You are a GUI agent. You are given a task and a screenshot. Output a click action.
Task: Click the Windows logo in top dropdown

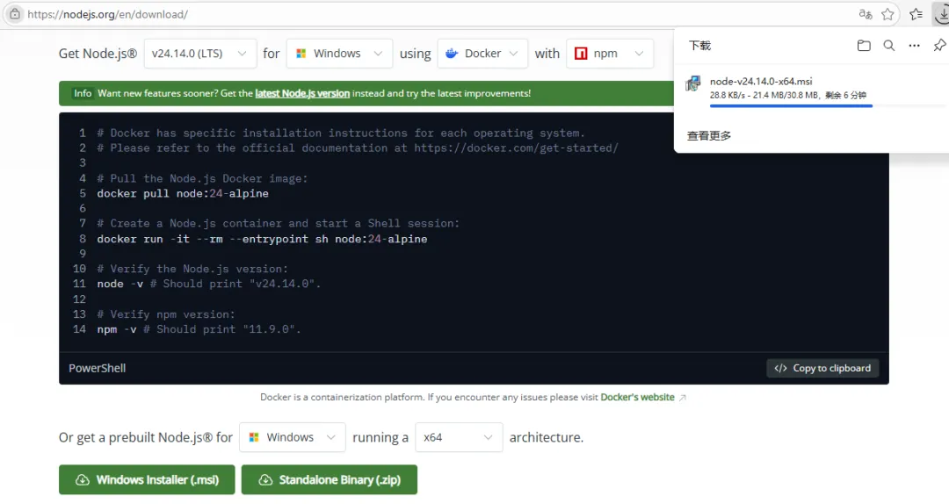pos(301,54)
